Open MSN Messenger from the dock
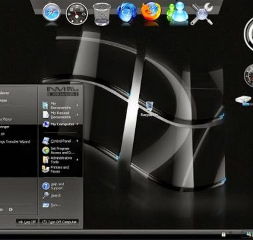Screen dimensions: 253x240 coord(177,12)
